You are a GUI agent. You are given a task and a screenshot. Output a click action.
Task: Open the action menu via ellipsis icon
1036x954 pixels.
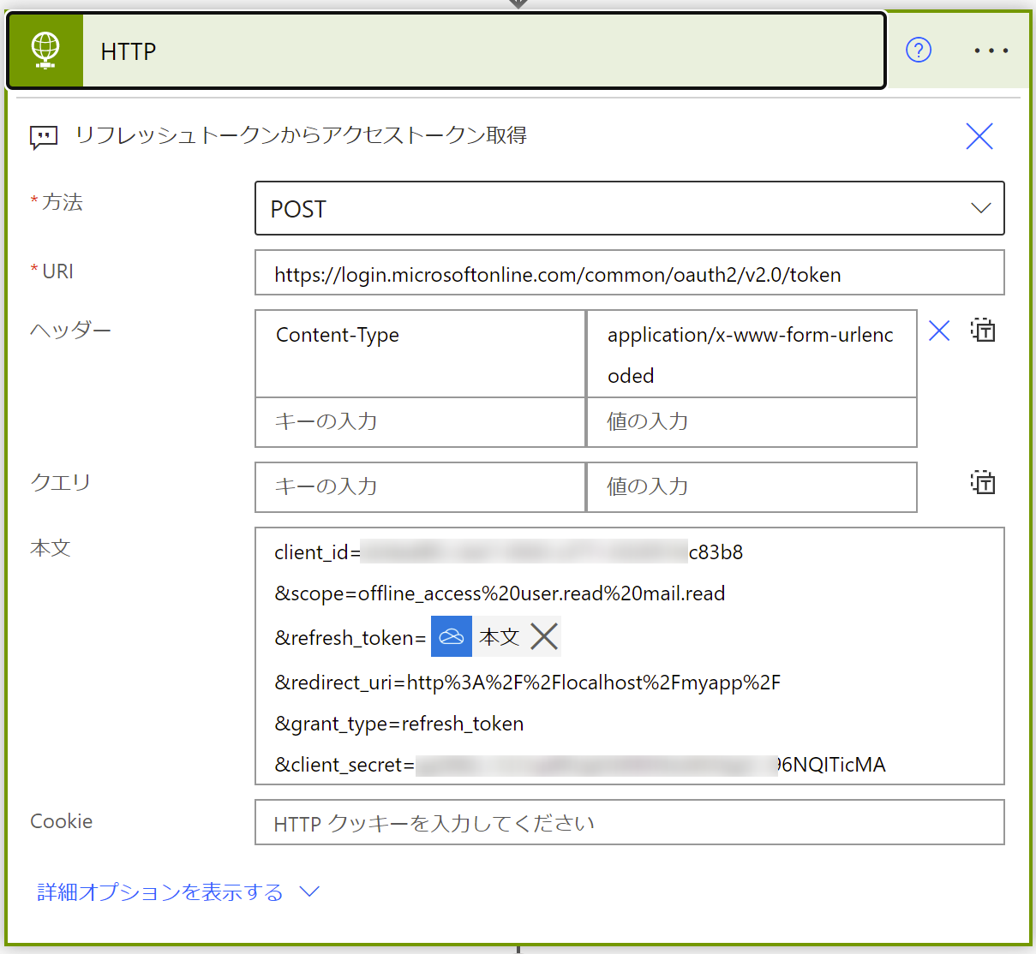pos(991,51)
